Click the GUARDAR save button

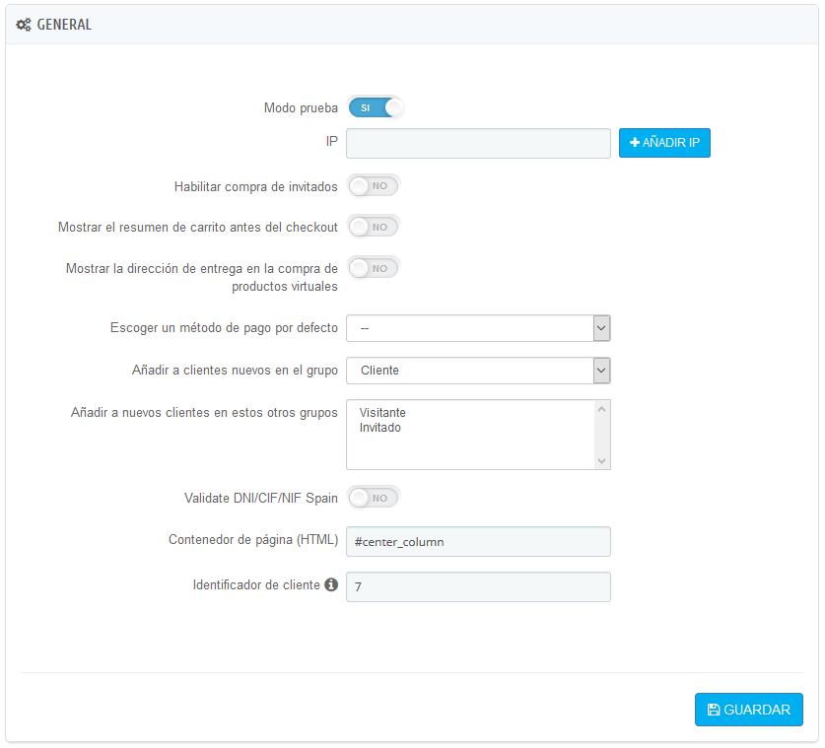click(748, 710)
